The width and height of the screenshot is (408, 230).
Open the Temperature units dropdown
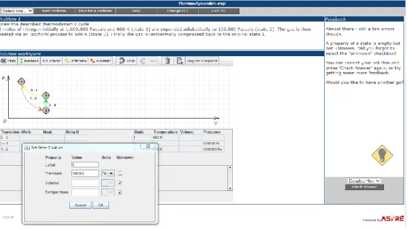click(108, 193)
